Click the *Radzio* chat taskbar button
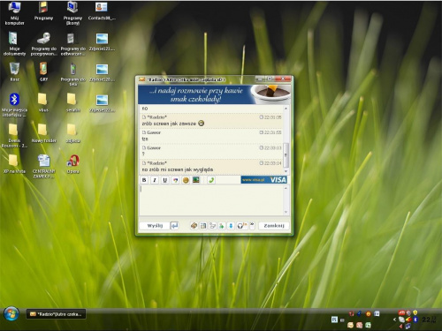The image size is (442, 331). click(56, 314)
